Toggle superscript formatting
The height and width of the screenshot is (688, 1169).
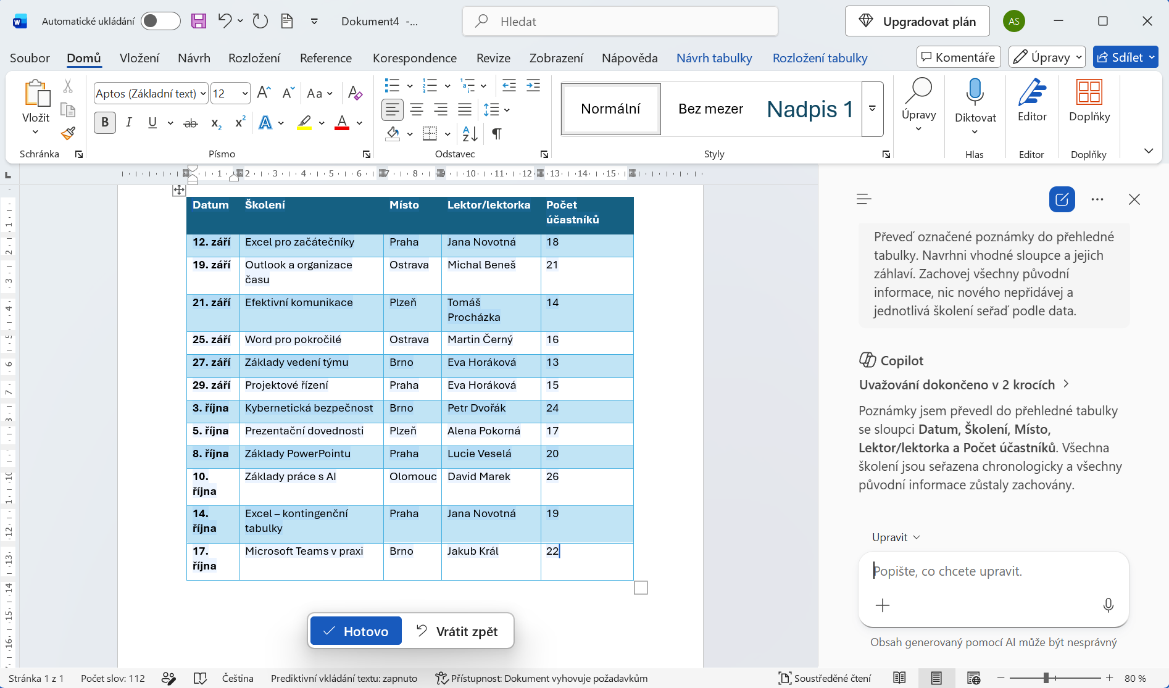coord(241,122)
